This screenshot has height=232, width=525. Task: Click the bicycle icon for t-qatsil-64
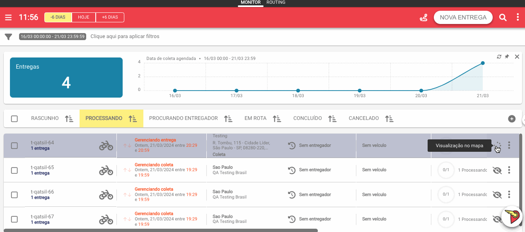point(106,146)
